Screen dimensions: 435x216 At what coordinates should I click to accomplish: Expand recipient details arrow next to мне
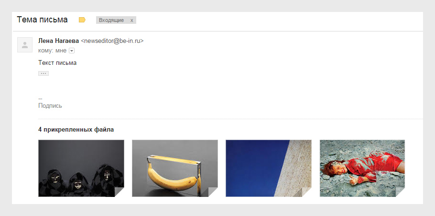[72, 51]
